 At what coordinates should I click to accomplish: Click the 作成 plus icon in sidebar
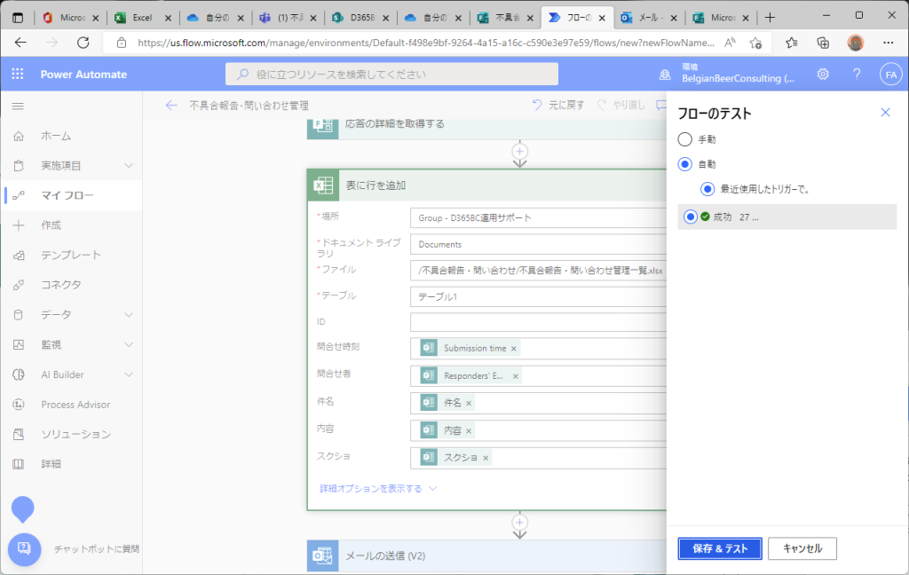(x=19, y=224)
